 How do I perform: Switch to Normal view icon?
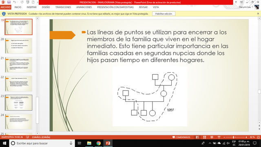pos(197,137)
